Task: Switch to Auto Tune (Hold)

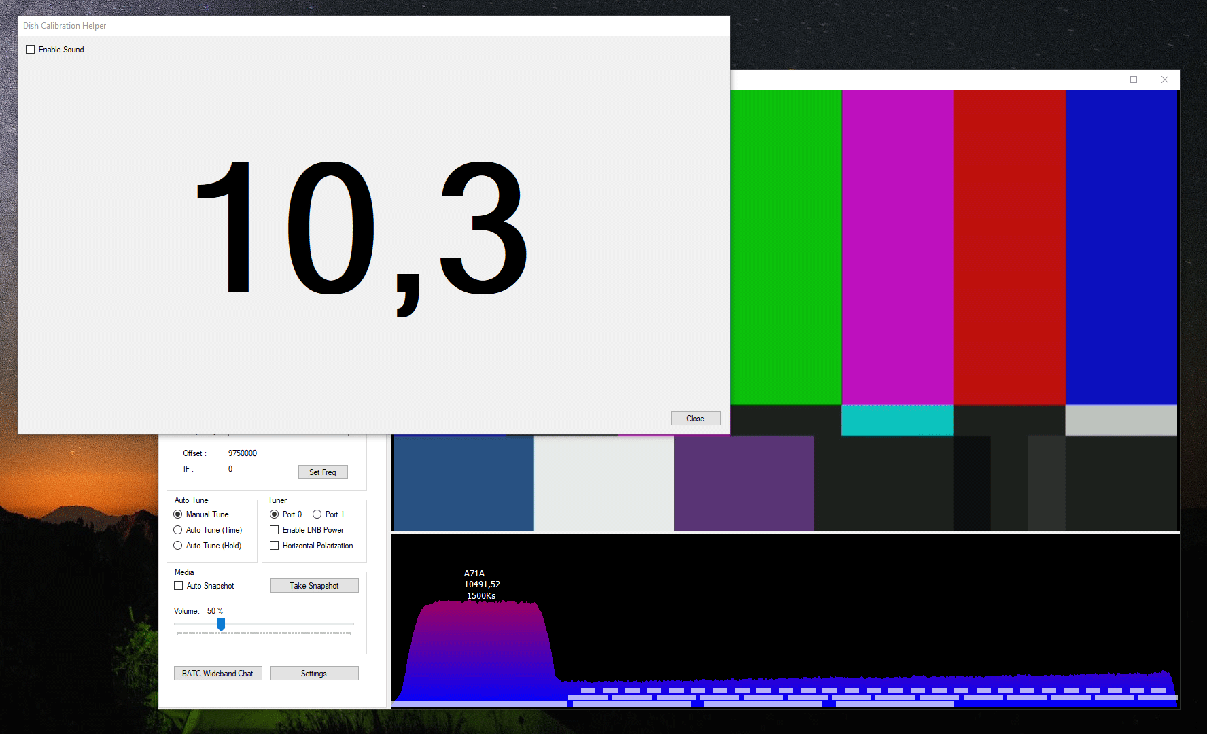Action: coord(178,546)
